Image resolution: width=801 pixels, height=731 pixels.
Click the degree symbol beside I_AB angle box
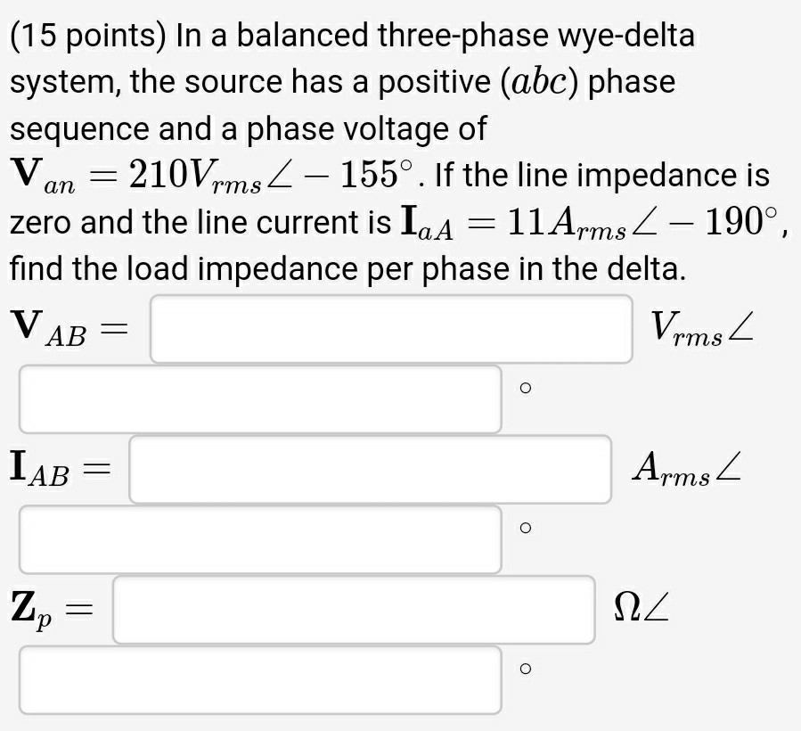click(526, 527)
